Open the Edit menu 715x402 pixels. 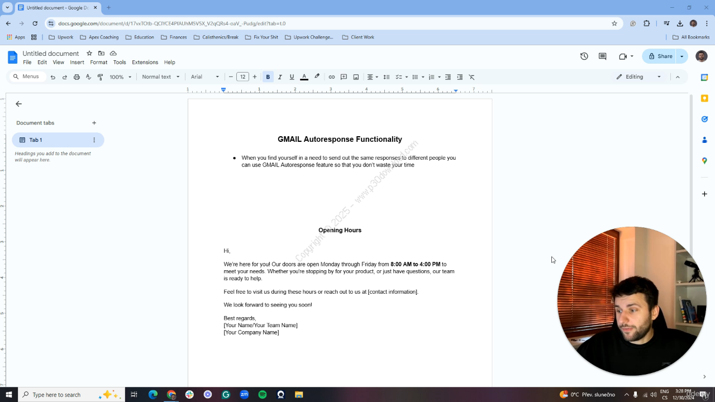[x=42, y=63]
